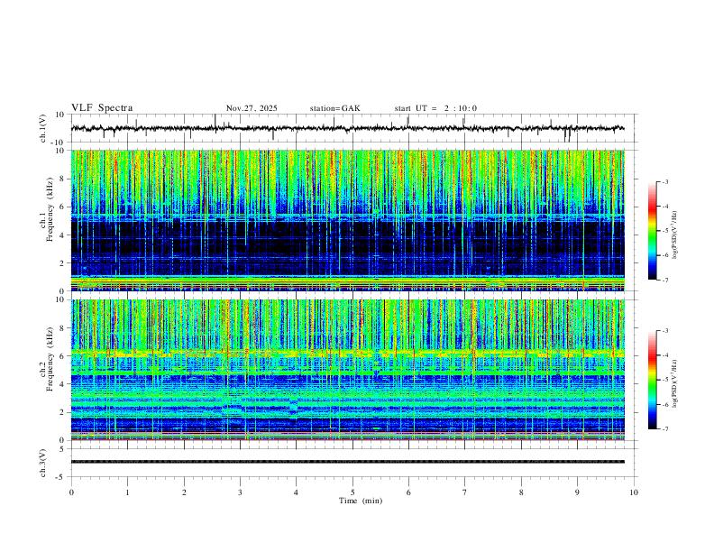Click the ch.1 voltage waveform trace
Viewport: 714px width, 552px height.
348,128
